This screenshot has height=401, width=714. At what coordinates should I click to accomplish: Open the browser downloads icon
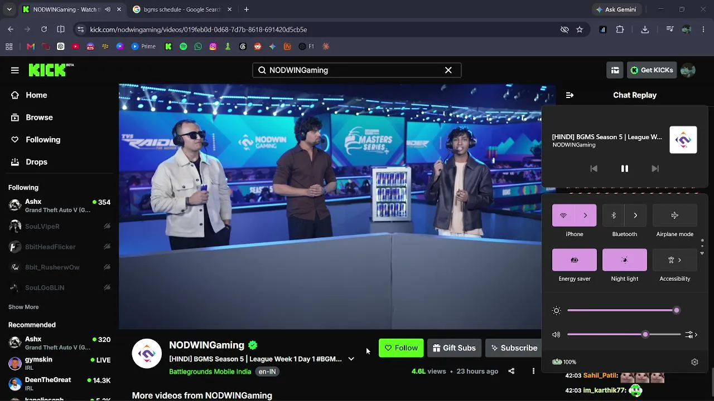[645, 30]
